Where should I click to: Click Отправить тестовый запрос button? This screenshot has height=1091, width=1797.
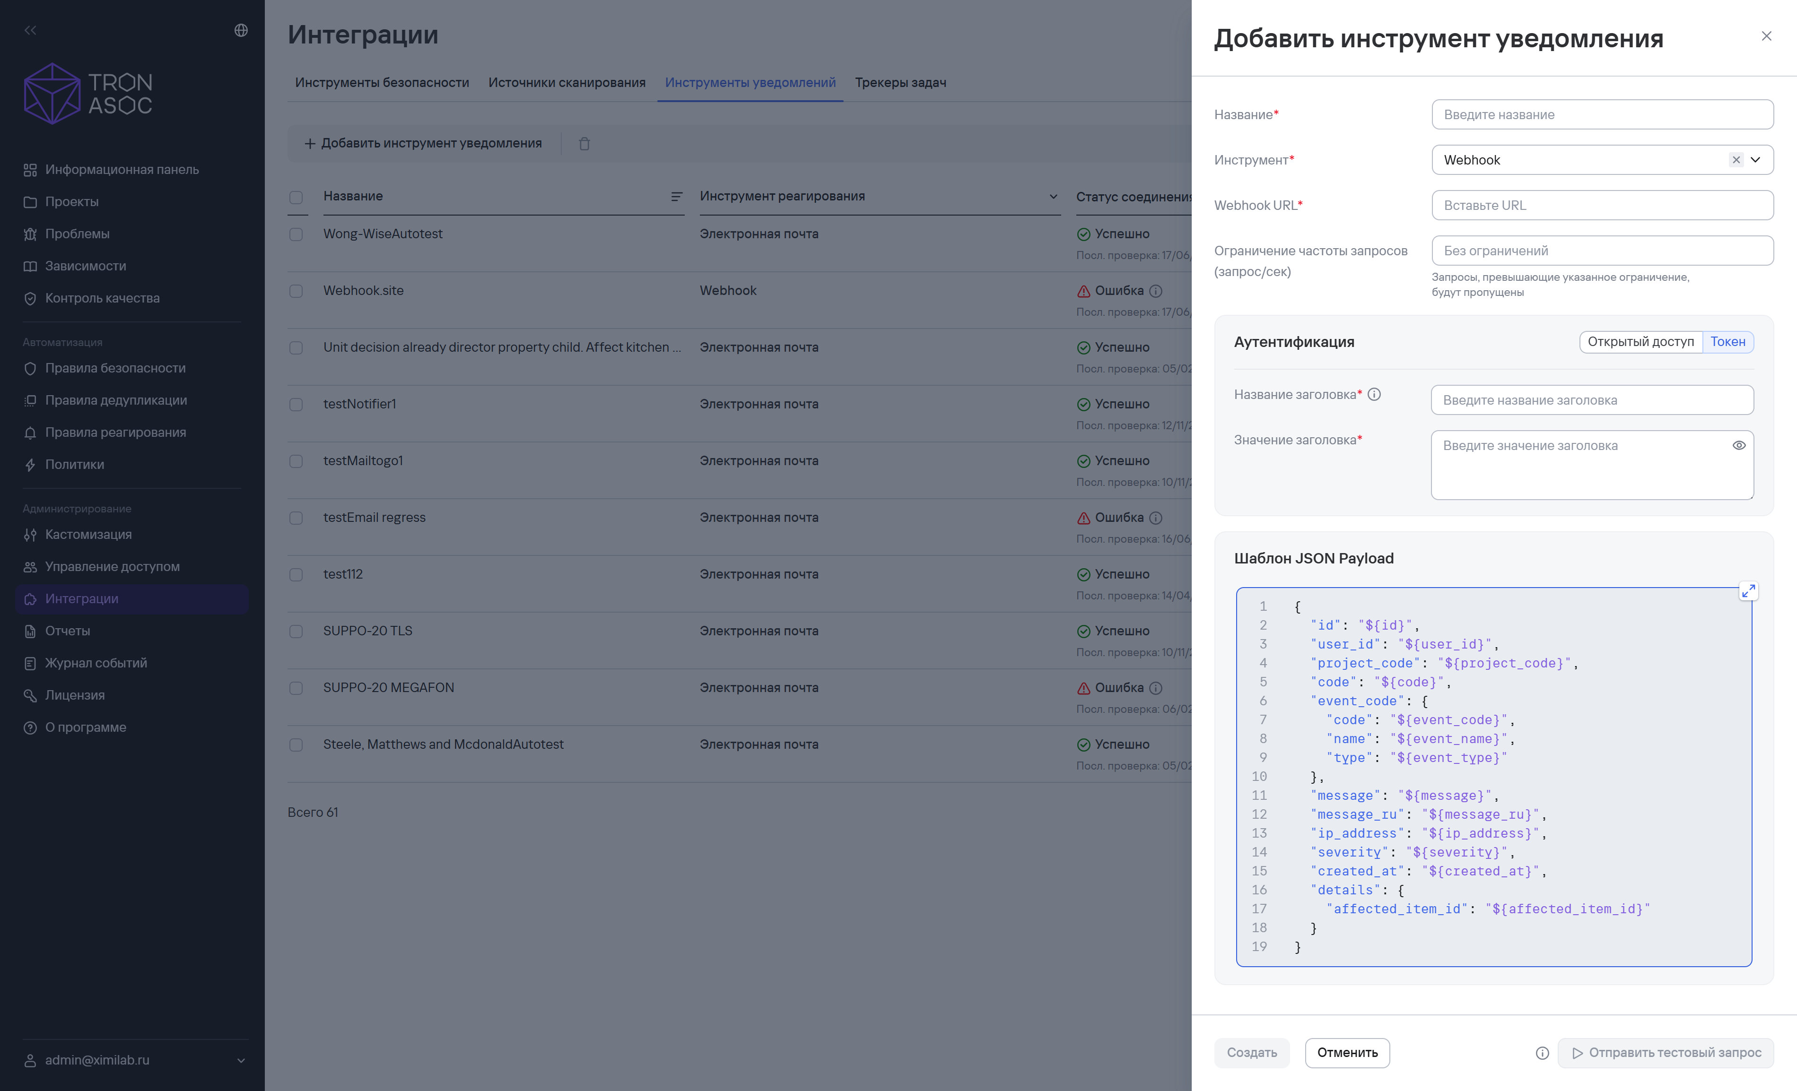pos(1666,1053)
